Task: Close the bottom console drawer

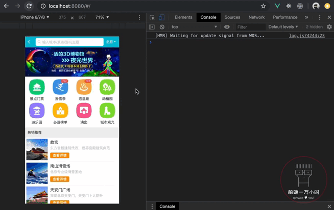Action: click(329, 206)
